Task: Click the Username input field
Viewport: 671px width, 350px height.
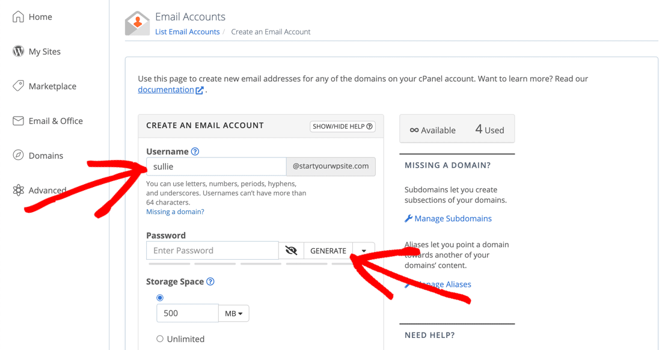Action: pos(216,167)
